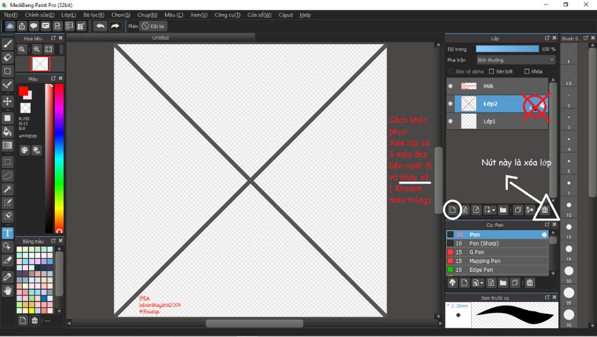Select the transparent color swatch
The width and height of the screenshot is (597, 337).
(x=26, y=108)
